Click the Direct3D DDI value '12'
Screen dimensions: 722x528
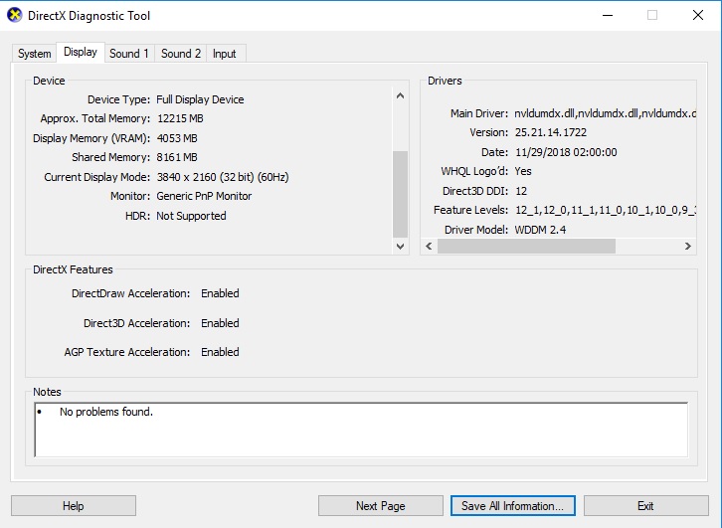(x=521, y=191)
